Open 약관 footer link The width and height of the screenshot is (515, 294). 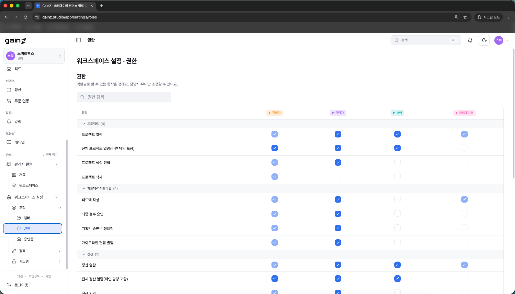tap(20, 276)
